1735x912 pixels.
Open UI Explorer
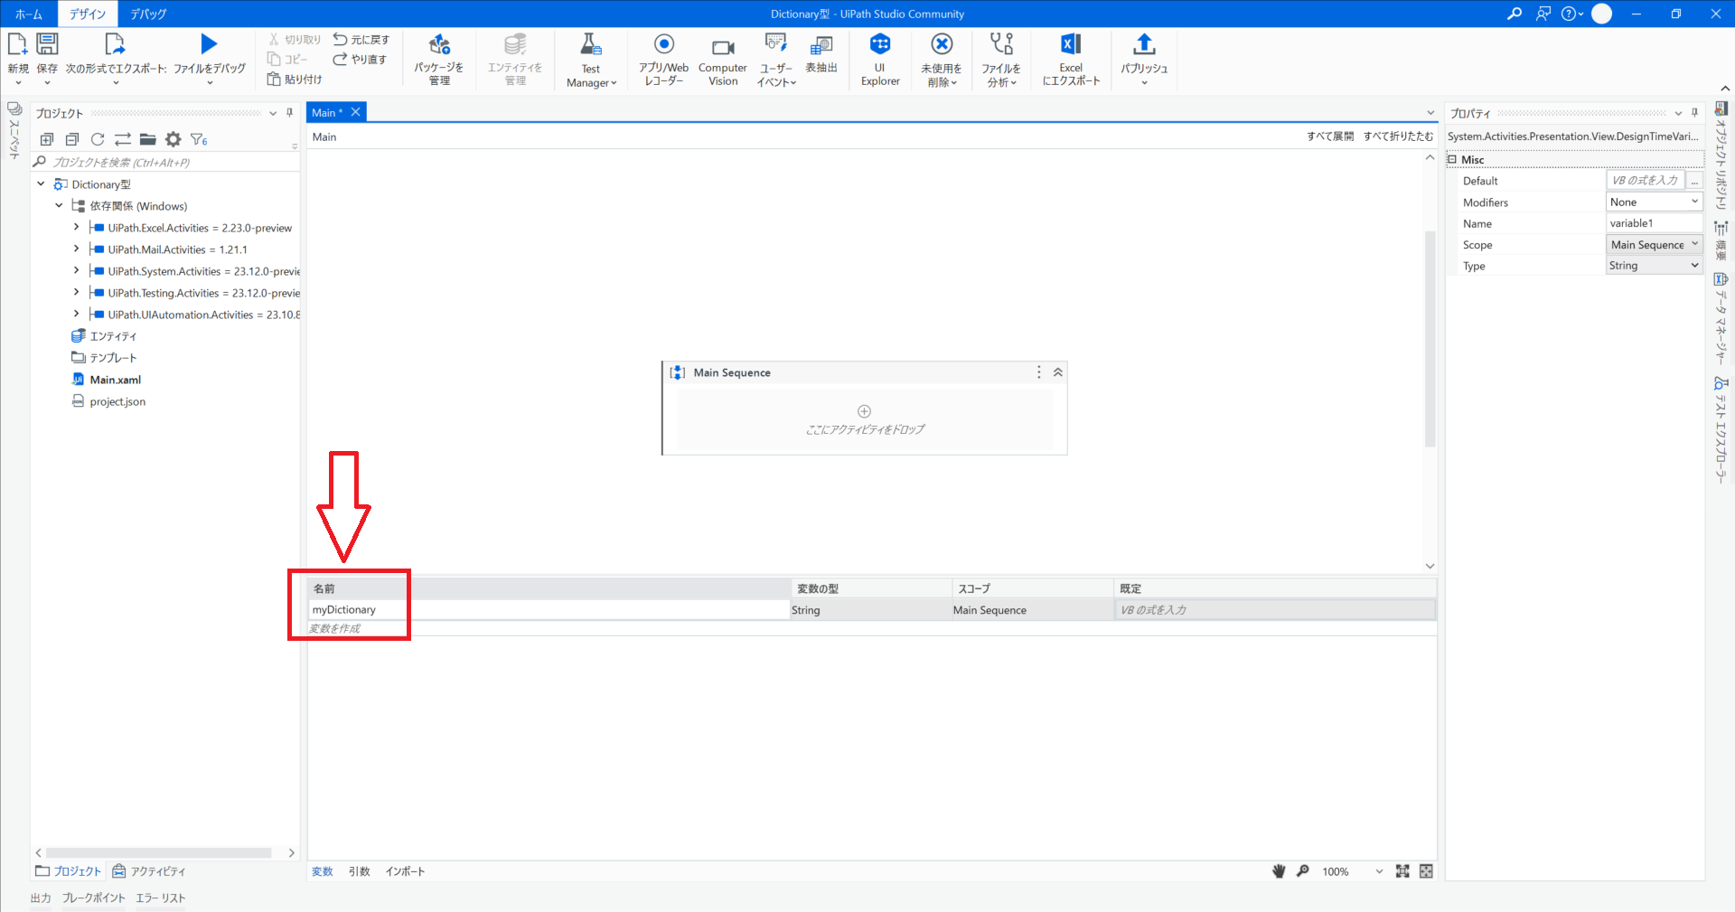tap(880, 59)
